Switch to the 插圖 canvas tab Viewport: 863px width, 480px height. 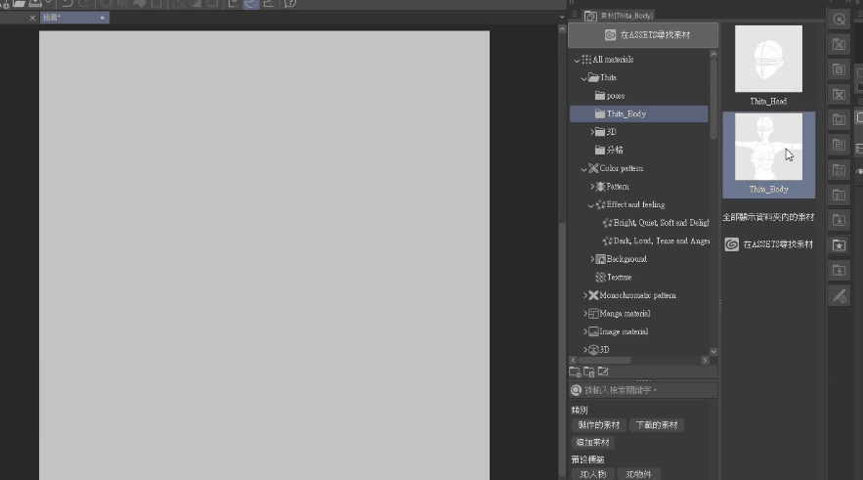[73, 18]
